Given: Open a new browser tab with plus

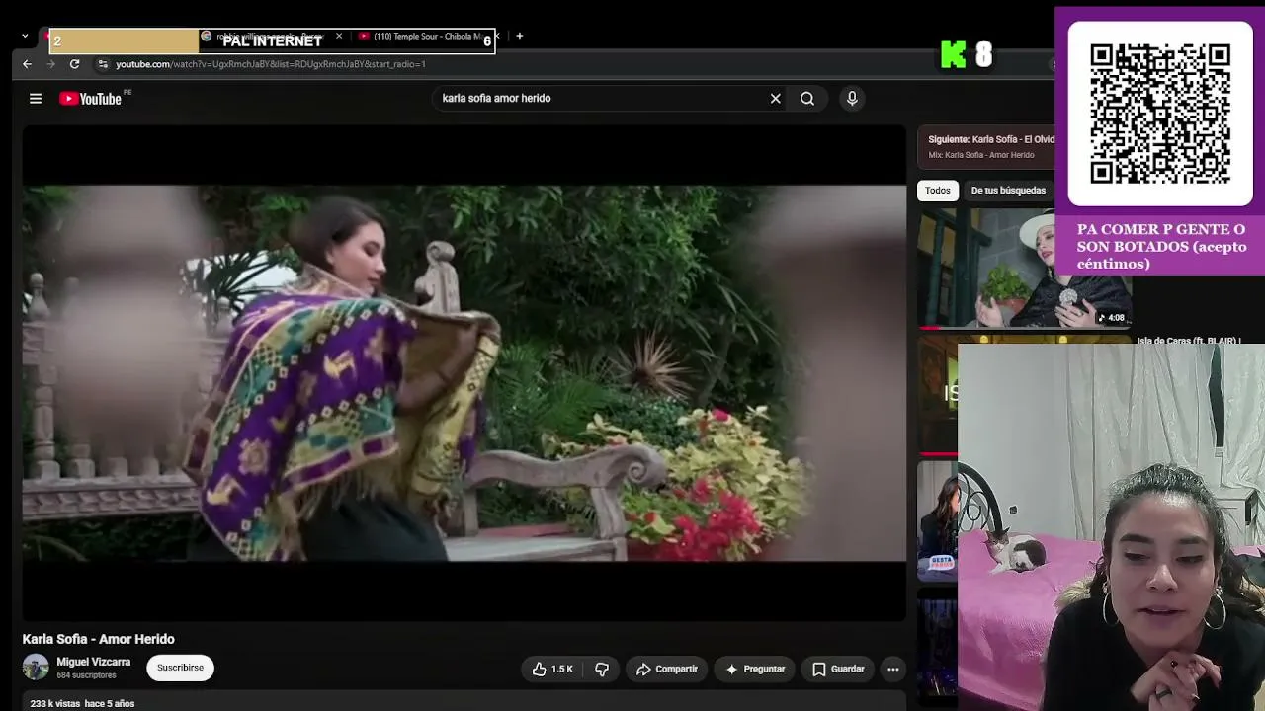Looking at the screenshot, I should [x=520, y=36].
